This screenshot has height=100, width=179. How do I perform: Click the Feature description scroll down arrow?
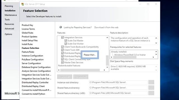(x=156, y=43)
